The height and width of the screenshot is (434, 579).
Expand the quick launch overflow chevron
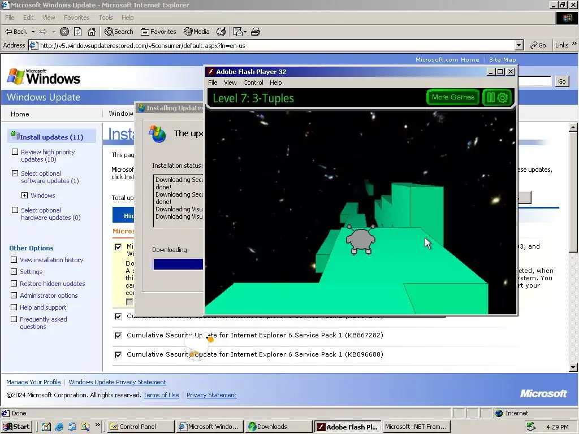coord(98,425)
